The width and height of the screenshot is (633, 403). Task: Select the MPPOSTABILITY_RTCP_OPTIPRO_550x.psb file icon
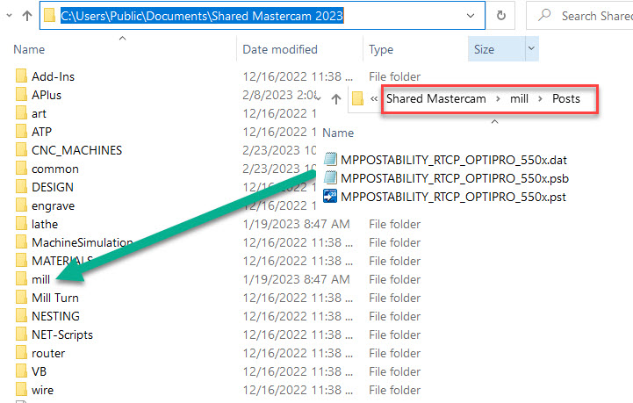click(x=330, y=177)
